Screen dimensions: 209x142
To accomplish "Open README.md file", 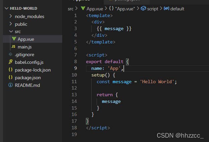I will tap(27, 85).
